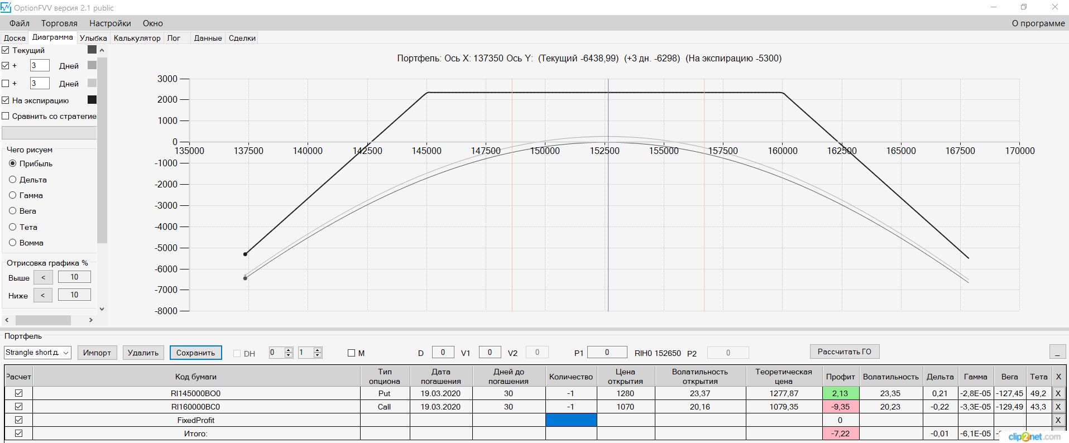Uncheck Расчет for the FixedProfit row

click(x=18, y=420)
